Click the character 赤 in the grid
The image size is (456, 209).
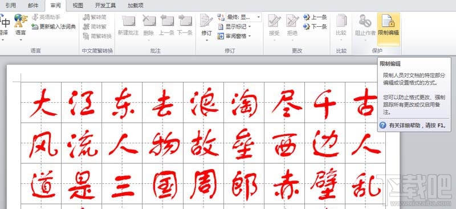pyautogui.click(x=286, y=185)
